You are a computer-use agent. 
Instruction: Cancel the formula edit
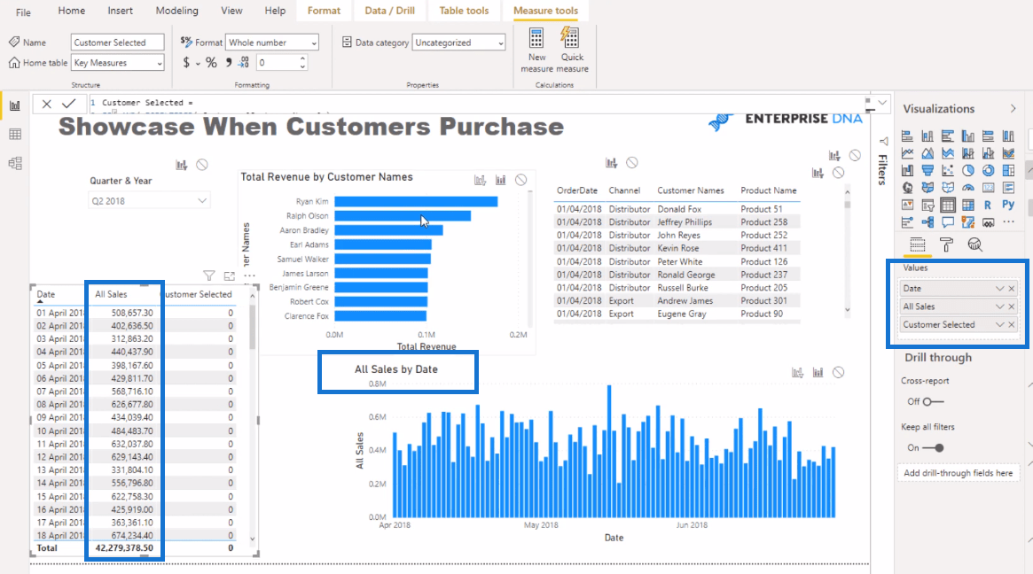[x=46, y=104]
